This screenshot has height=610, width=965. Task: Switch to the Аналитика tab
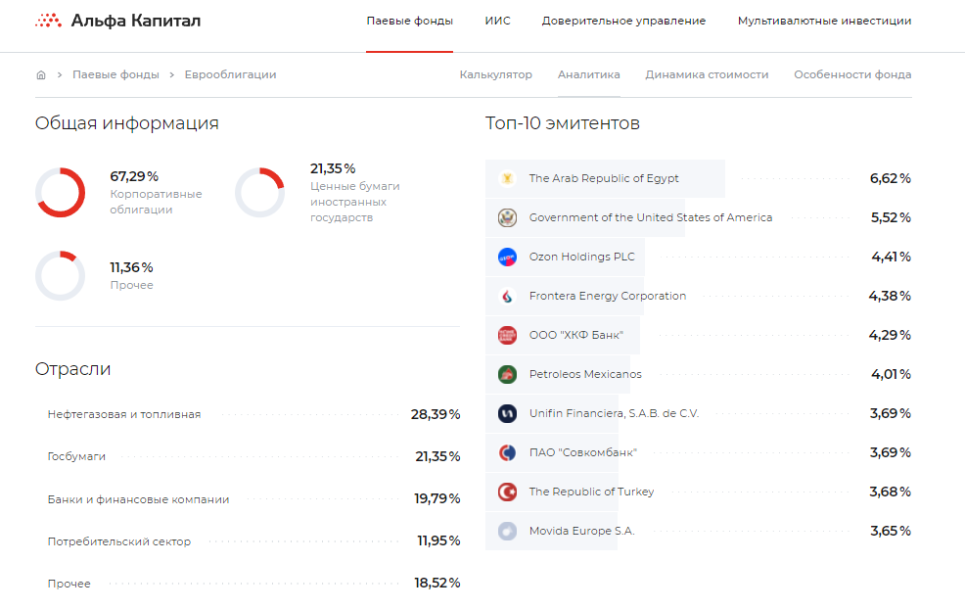(x=588, y=74)
